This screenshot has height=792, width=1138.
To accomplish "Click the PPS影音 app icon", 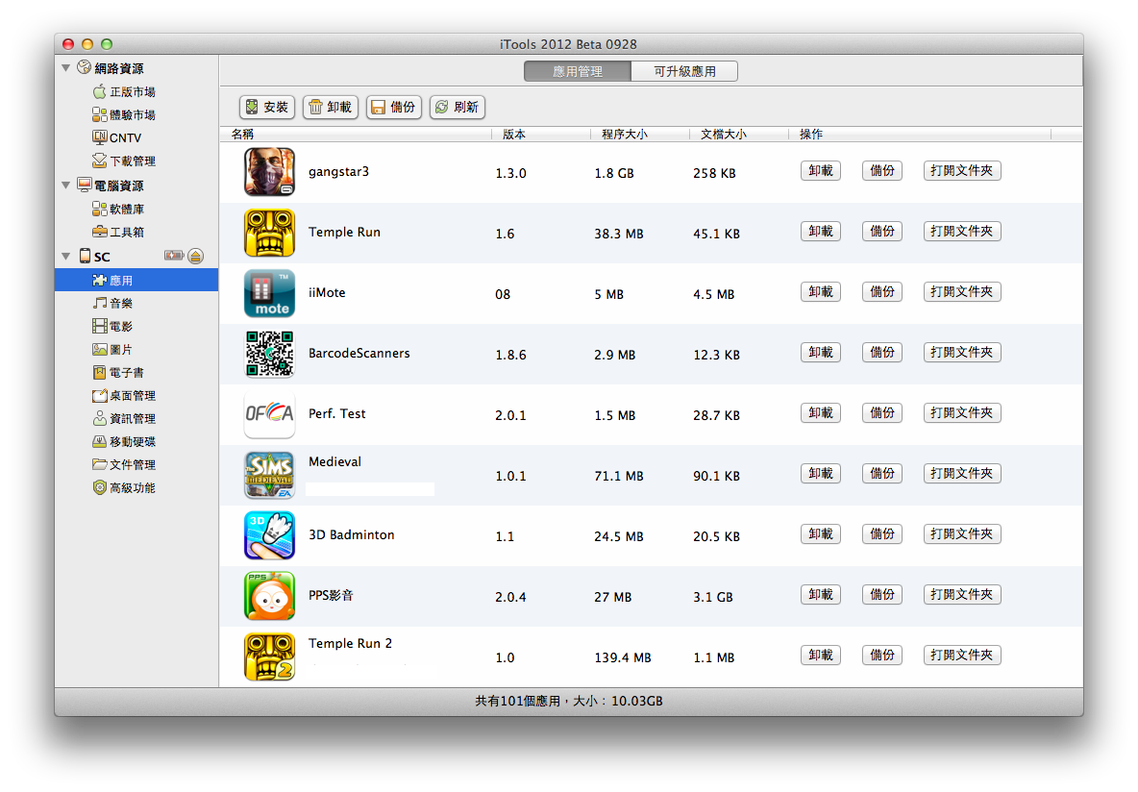I will [269, 596].
